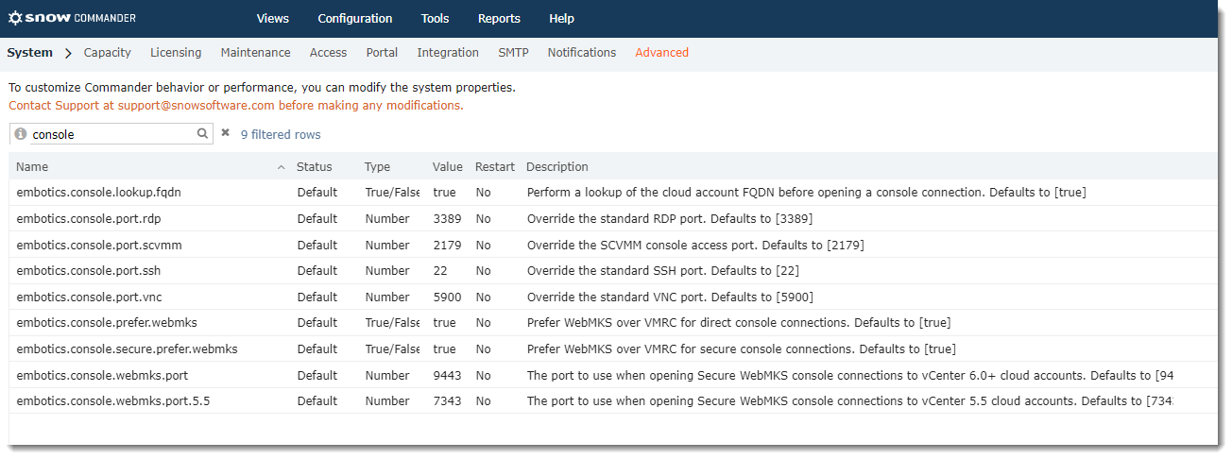
Task: Click the magnifier search icon
Action: (202, 134)
